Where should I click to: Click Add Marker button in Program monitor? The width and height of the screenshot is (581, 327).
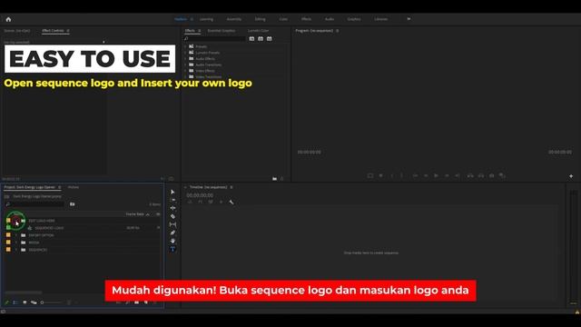coord(380,175)
